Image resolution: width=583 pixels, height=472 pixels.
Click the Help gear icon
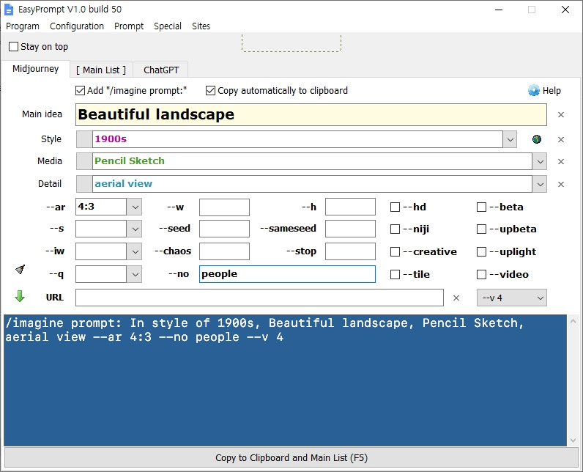click(x=533, y=90)
